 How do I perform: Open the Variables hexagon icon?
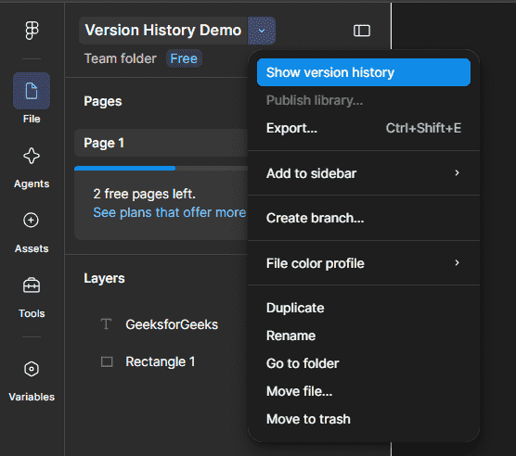click(x=32, y=369)
